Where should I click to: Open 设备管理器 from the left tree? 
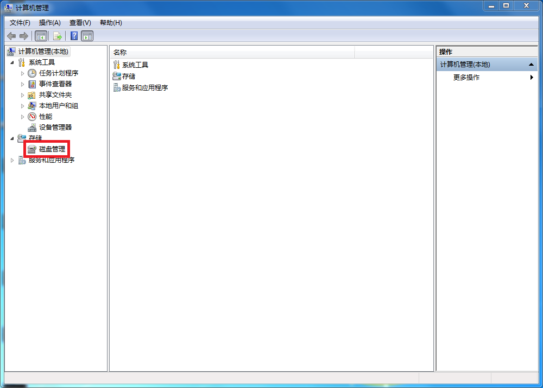point(55,128)
